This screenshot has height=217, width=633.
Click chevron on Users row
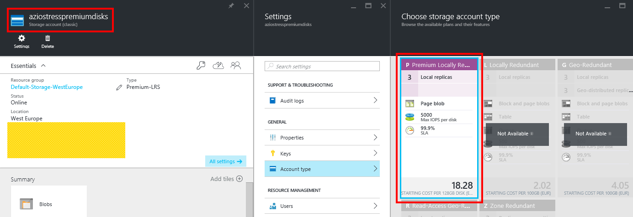click(x=375, y=206)
